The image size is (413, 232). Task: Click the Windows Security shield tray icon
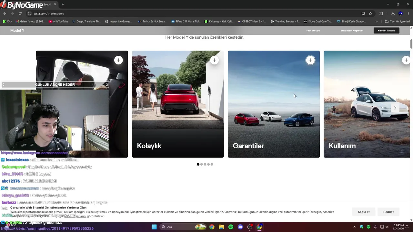[x=362, y=227]
